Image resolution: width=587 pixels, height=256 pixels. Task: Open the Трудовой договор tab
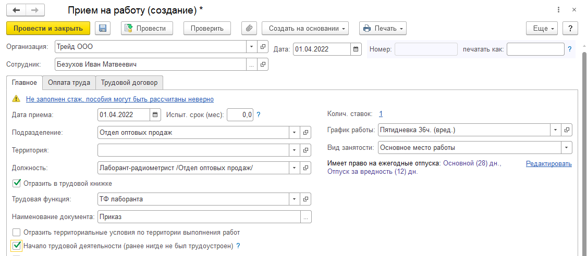[130, 82]
